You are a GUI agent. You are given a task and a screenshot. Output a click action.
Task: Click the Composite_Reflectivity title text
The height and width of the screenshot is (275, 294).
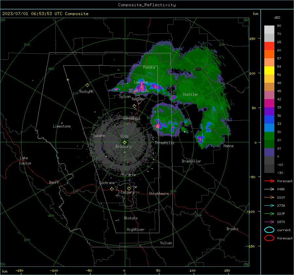pos(147,5)
